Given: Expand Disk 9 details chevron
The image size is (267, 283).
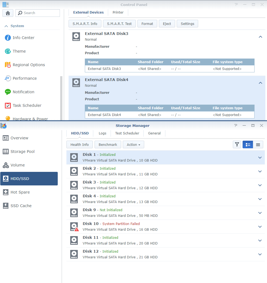Looking at the screenshot, I should click(x=260, y=213).
